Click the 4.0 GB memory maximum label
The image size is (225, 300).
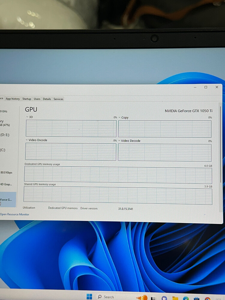coord(208,166)
